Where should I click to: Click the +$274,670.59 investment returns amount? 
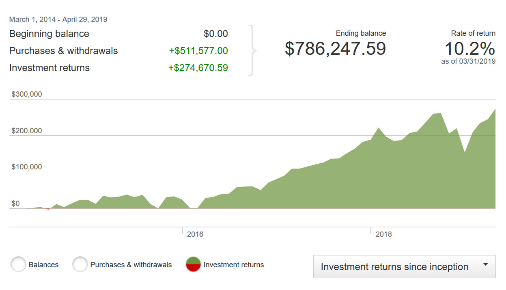[x=198, y=68]
